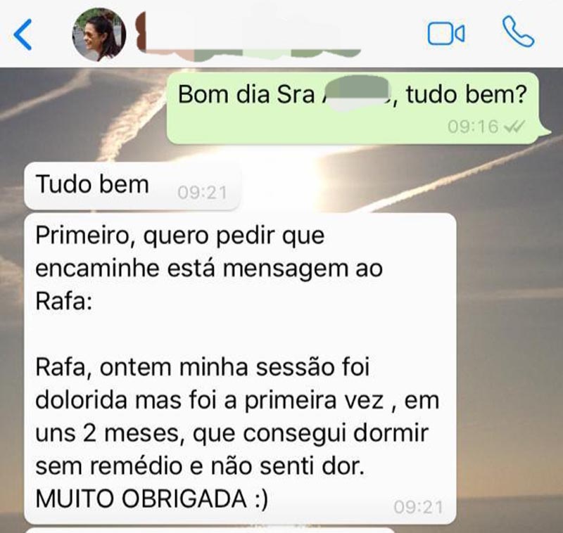The image size is (563, 533).
Task: Tap the blurred name inside the green message
Action: 355,93
